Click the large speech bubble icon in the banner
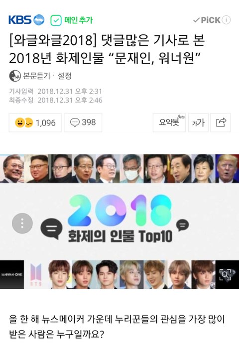 [51, 229]
